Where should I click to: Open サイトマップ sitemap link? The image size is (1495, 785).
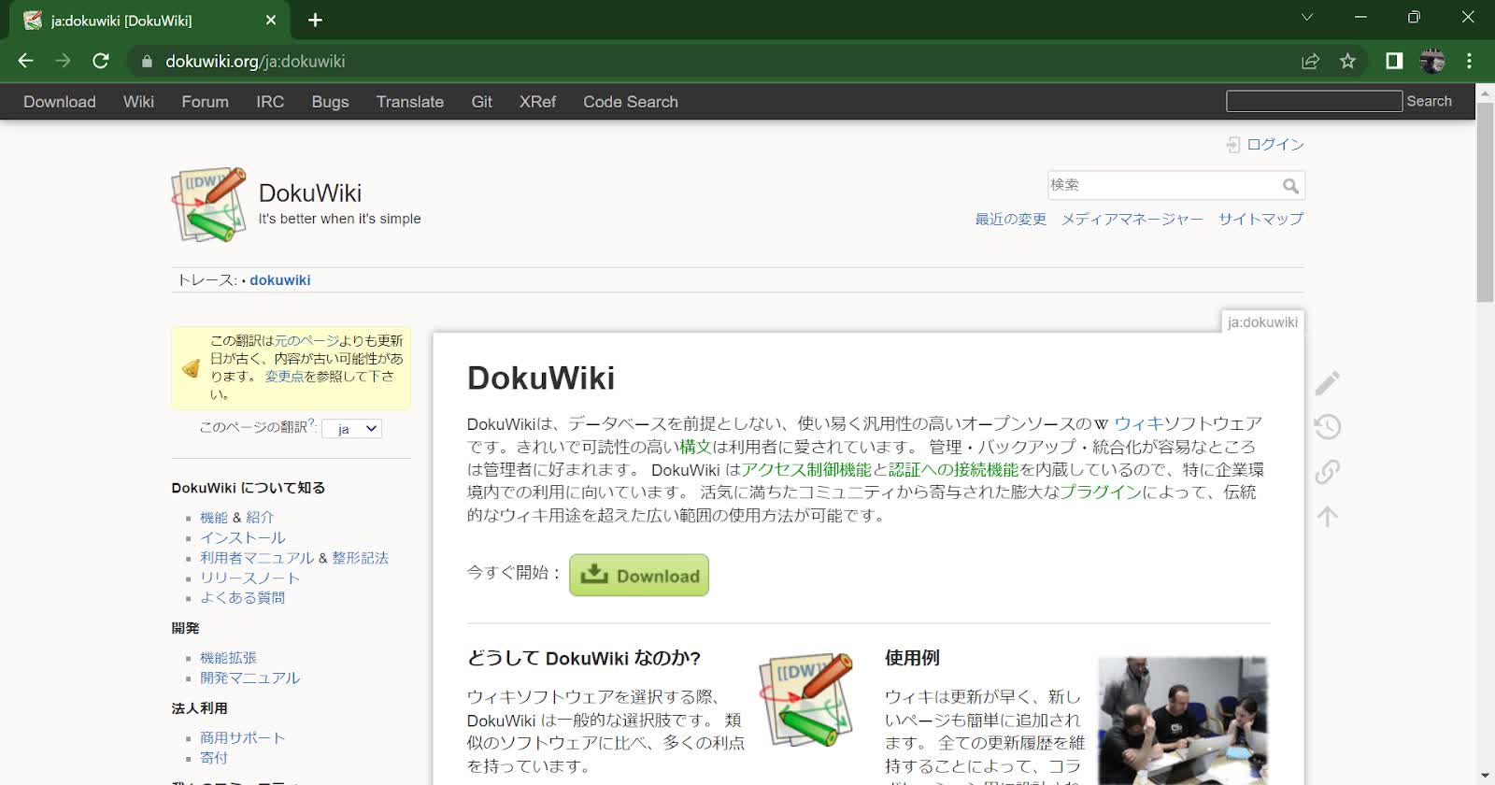pos(1260,219)
